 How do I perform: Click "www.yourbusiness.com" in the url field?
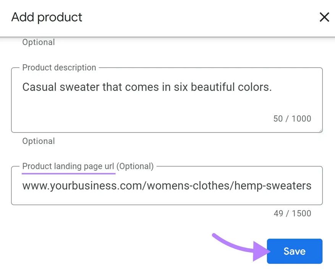[81, 186]
